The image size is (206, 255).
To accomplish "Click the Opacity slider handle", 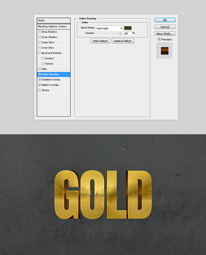I will coord(120,33).
